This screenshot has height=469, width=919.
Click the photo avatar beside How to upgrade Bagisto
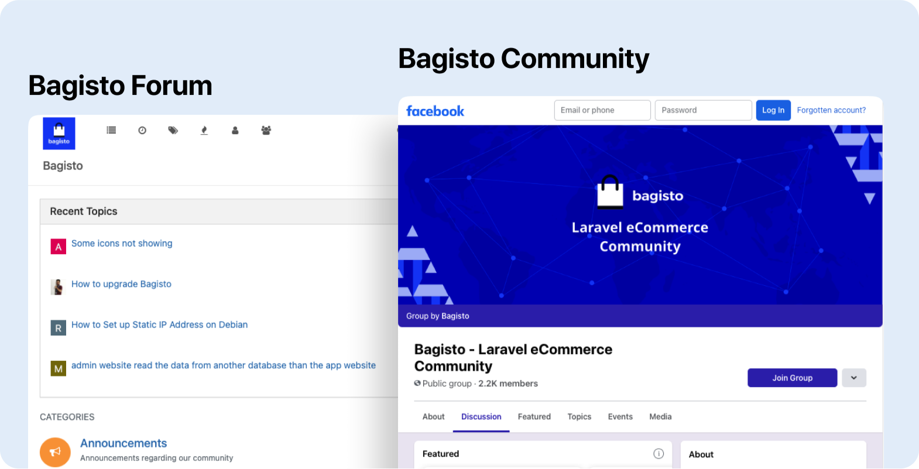coord(58,287)
